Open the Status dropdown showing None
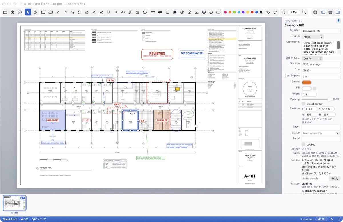 [313, 37]
